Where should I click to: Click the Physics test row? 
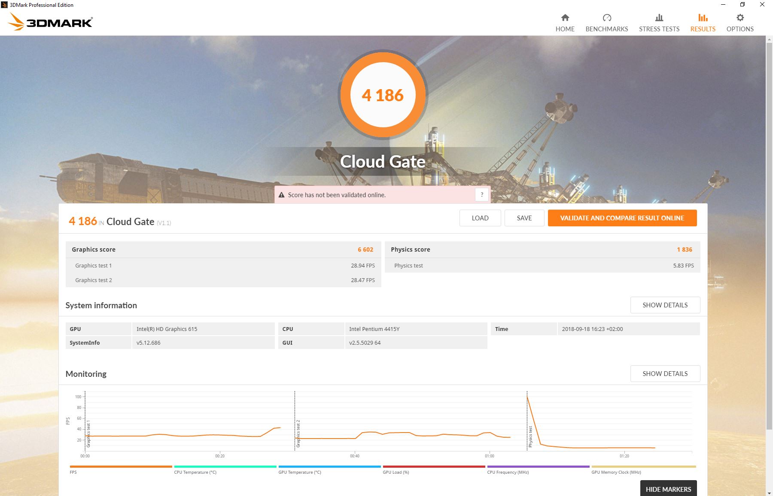coord(542,265)
